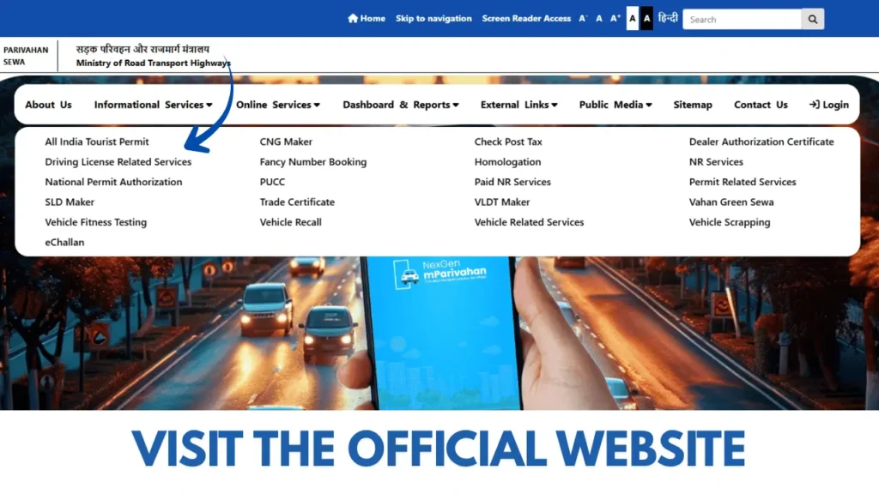Open the Vahan Green Sewa service
Viewport: 879px width, 494px height.
[x=732, y=202]
